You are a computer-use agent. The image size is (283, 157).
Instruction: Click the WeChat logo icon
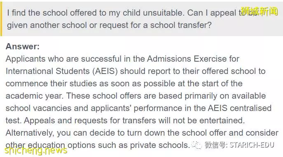[x=196, y=145]
